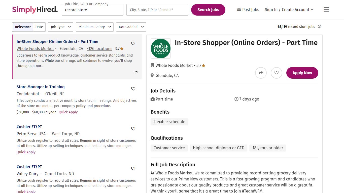The height and width of the screenshot is (193, 344).
Task: Click the 18 years or older tag
Action: click(268, 148)
